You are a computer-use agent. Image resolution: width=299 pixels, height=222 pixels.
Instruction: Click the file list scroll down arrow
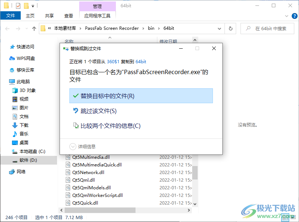[x=195, y=204]
